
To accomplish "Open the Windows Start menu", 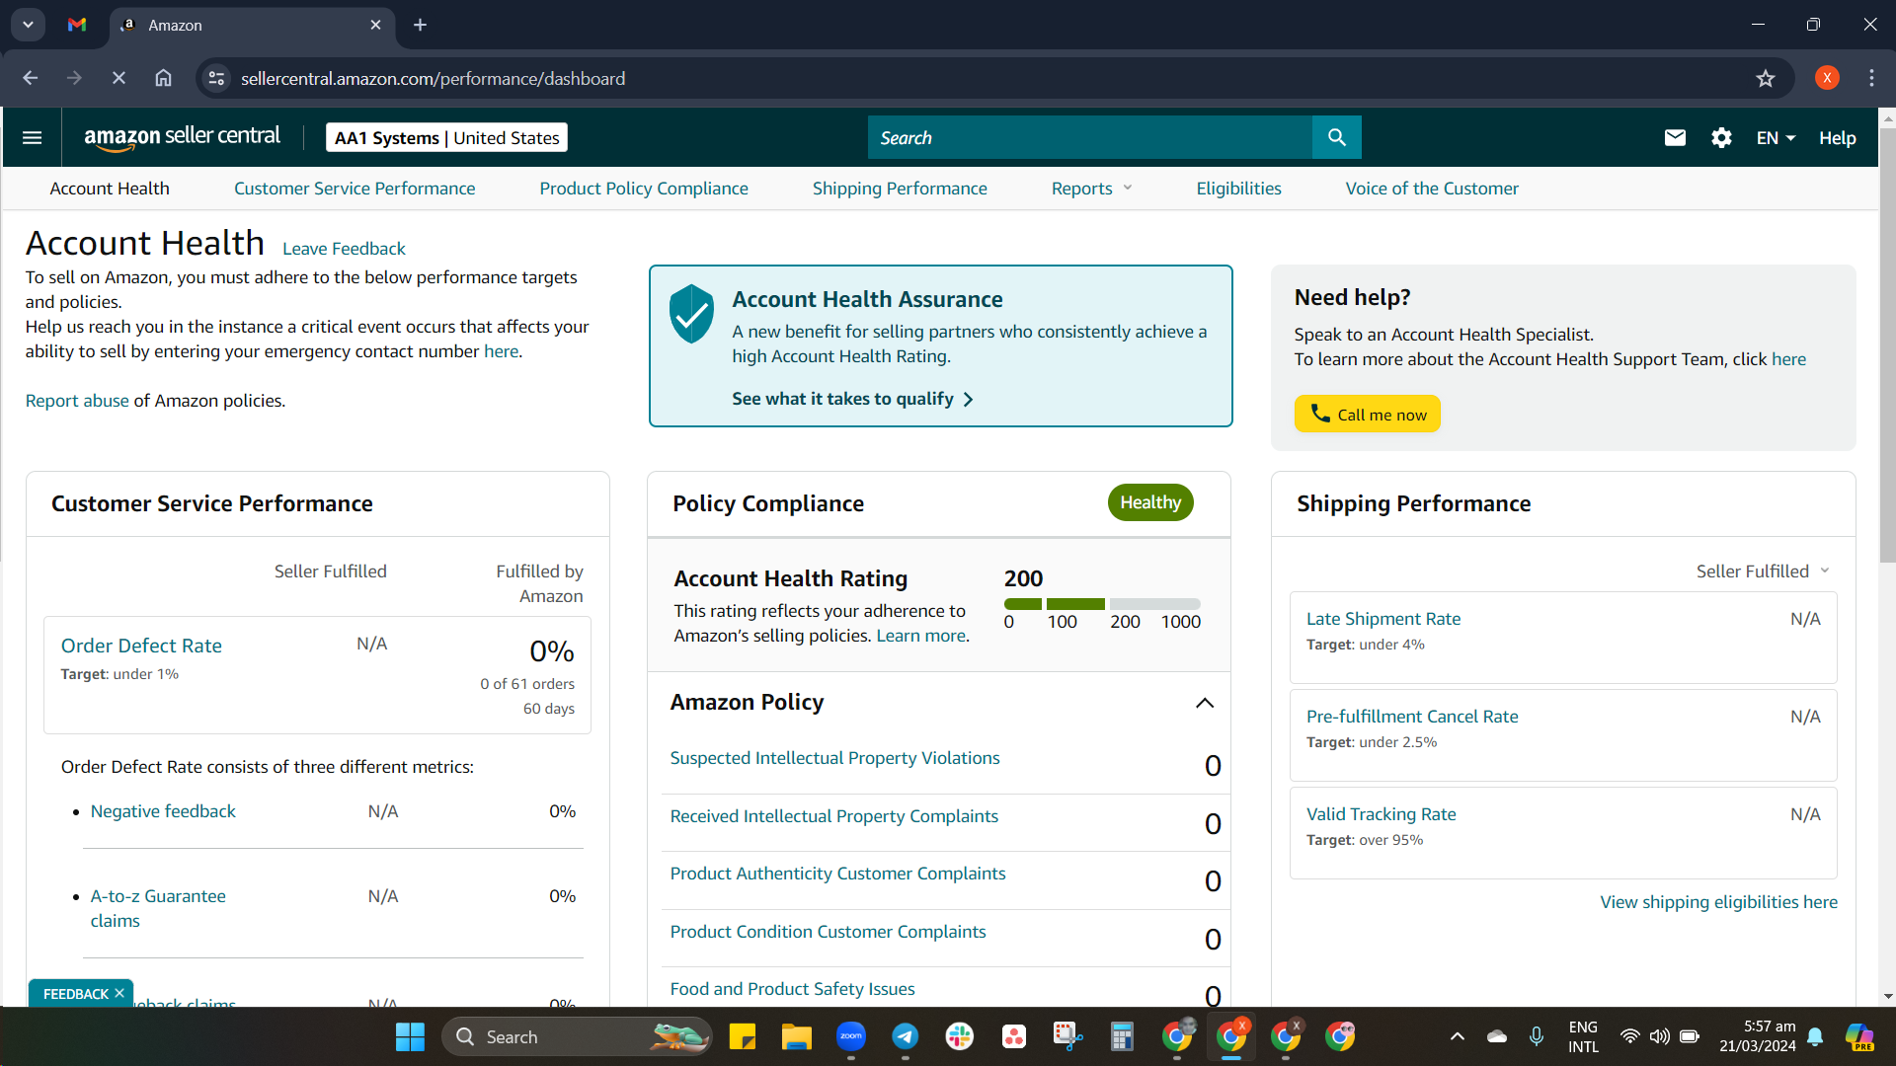I will tap(410, 1036).
